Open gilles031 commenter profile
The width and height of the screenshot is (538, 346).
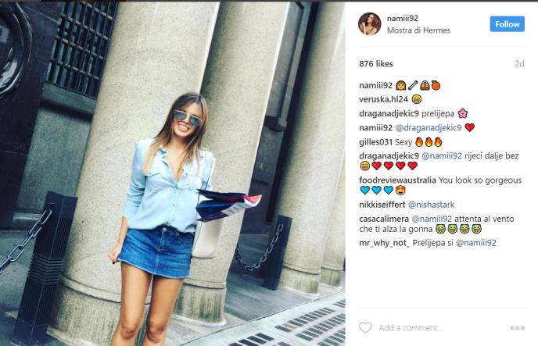(375, 142)
